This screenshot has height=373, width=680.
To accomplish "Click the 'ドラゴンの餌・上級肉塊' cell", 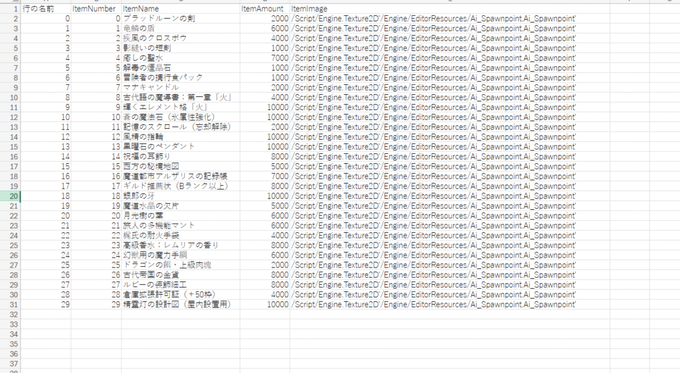I will (x=181, y=265).
